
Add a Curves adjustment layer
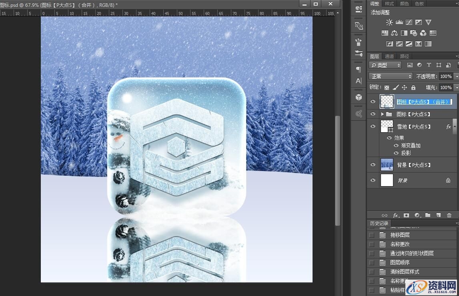[409, 22]
